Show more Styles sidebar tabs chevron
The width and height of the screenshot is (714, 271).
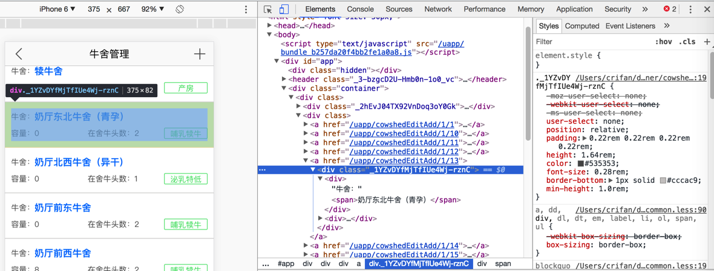(x=667, y=26)
